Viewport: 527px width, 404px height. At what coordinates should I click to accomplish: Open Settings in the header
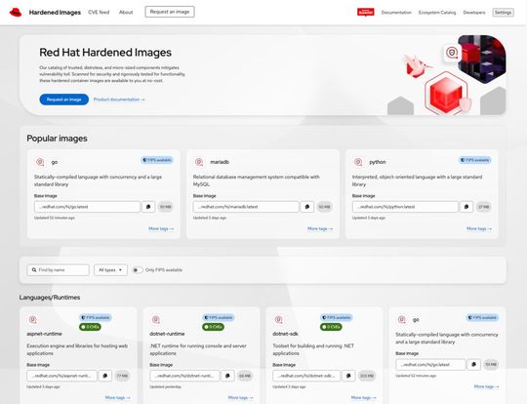coord(503,13)
